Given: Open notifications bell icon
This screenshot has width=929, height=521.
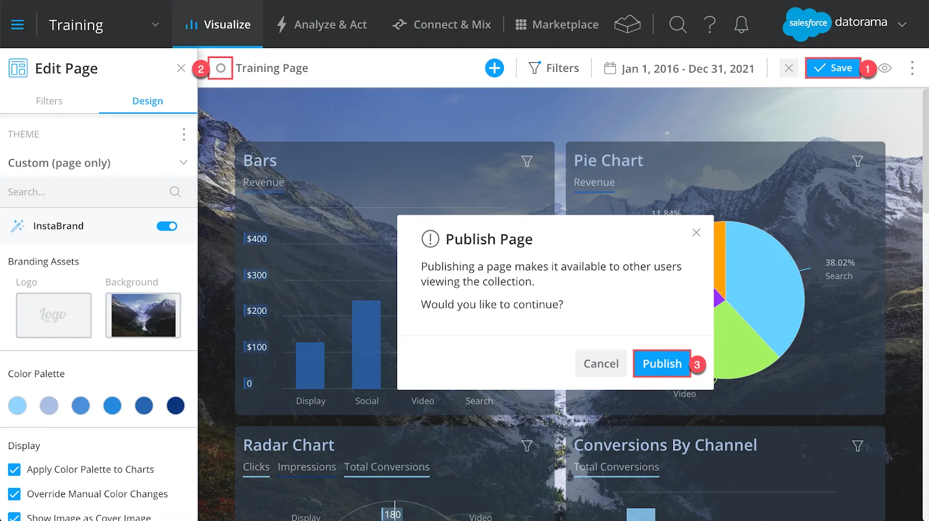Looking at the screenshot, I should pos(741,24).
